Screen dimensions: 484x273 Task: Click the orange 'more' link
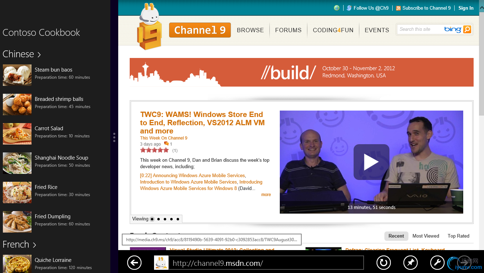(x=266, y=195)
